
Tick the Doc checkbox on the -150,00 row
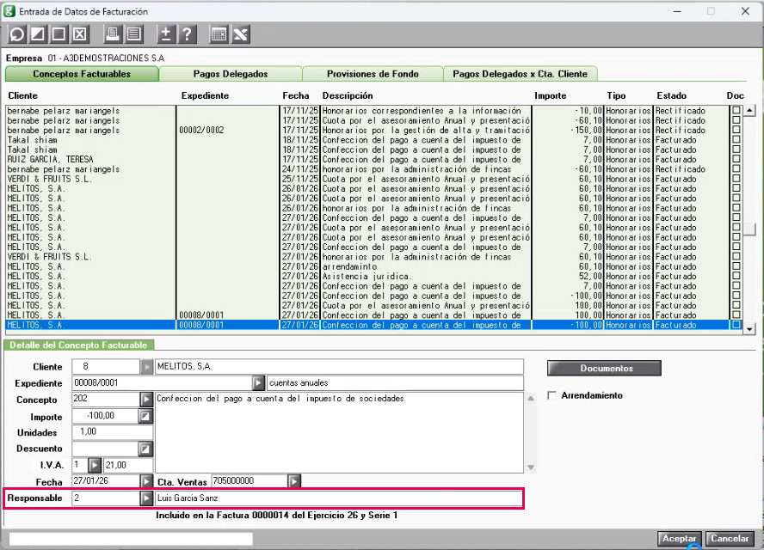pos(736,130)
